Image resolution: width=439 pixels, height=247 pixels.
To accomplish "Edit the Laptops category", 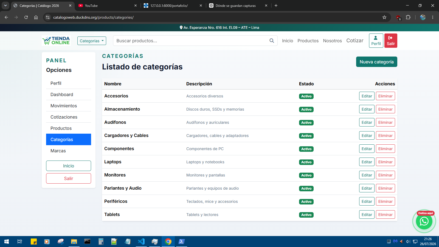I will point(367,162).
